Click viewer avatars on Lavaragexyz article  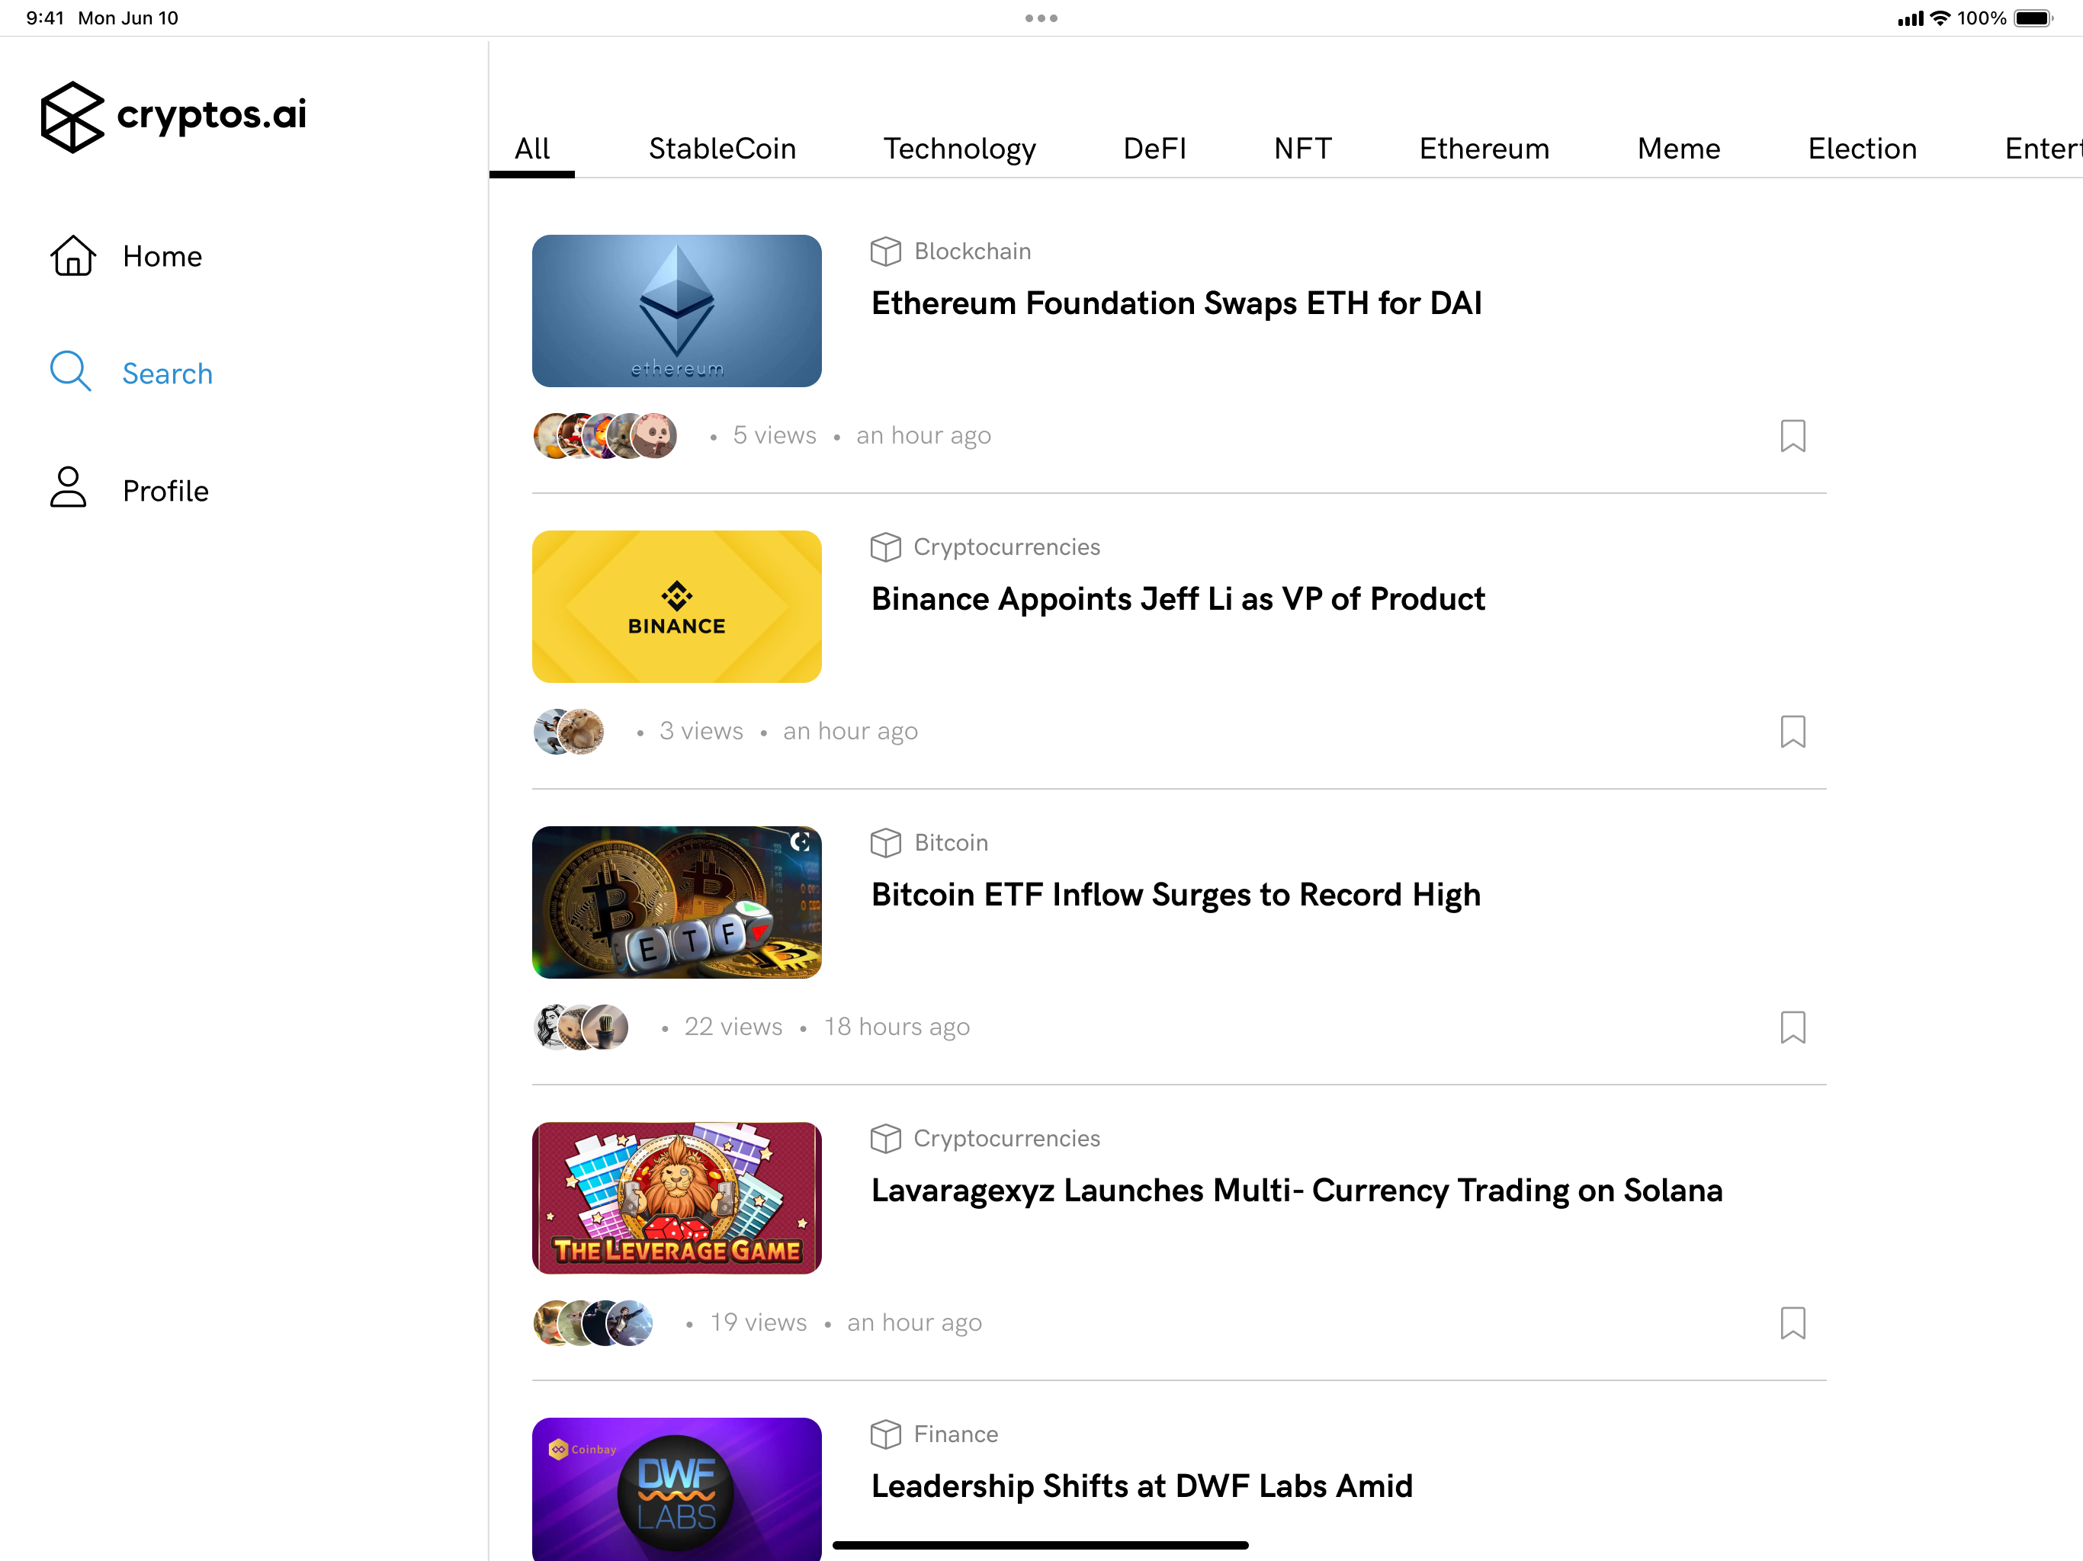pos(593,1322)
